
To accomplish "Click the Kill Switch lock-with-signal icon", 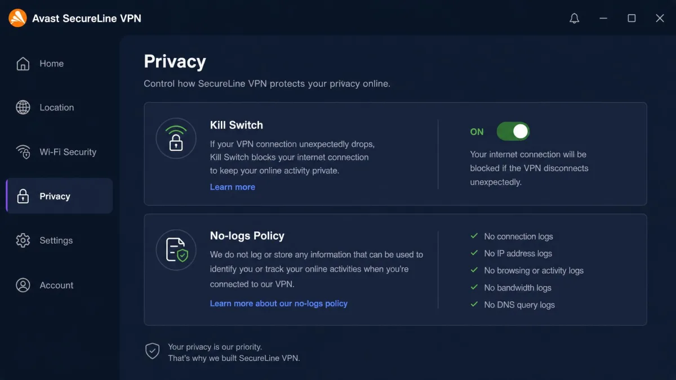I will (x=176, y=138).
